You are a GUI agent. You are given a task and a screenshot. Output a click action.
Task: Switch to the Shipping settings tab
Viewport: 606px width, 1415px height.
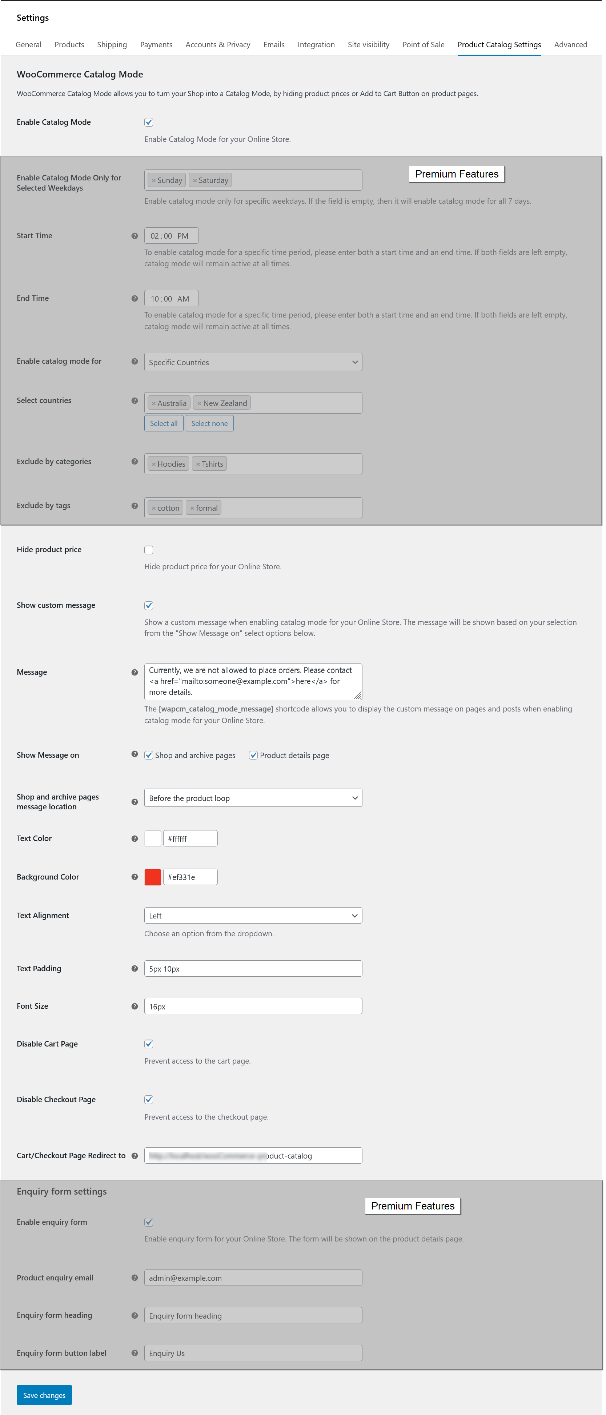112,45
